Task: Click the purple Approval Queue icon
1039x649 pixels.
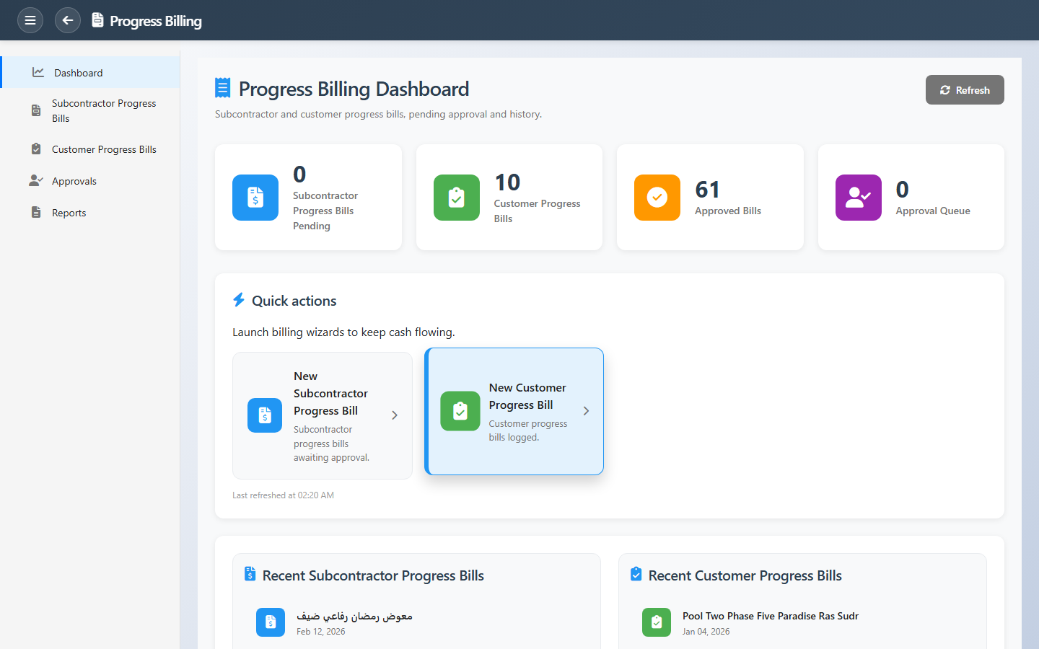Action: pos(858,198)
